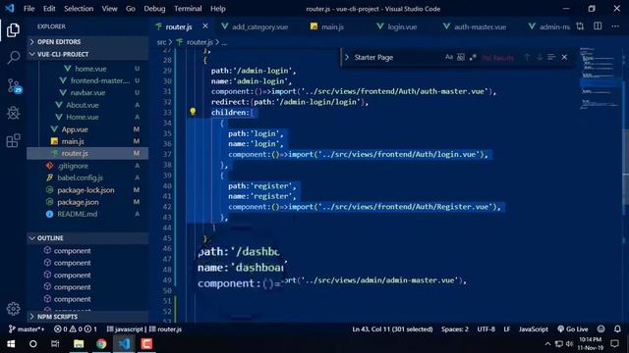The image size is (629, 353).
Task: Collapse the VUE-CLI-PROJECT folder section
Action: click(87, 54)
